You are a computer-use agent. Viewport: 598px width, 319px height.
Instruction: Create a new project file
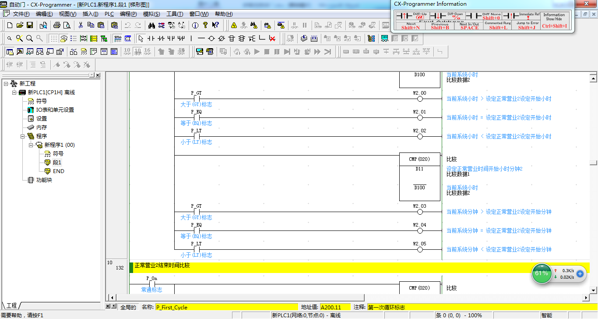[x=9, y=25]
